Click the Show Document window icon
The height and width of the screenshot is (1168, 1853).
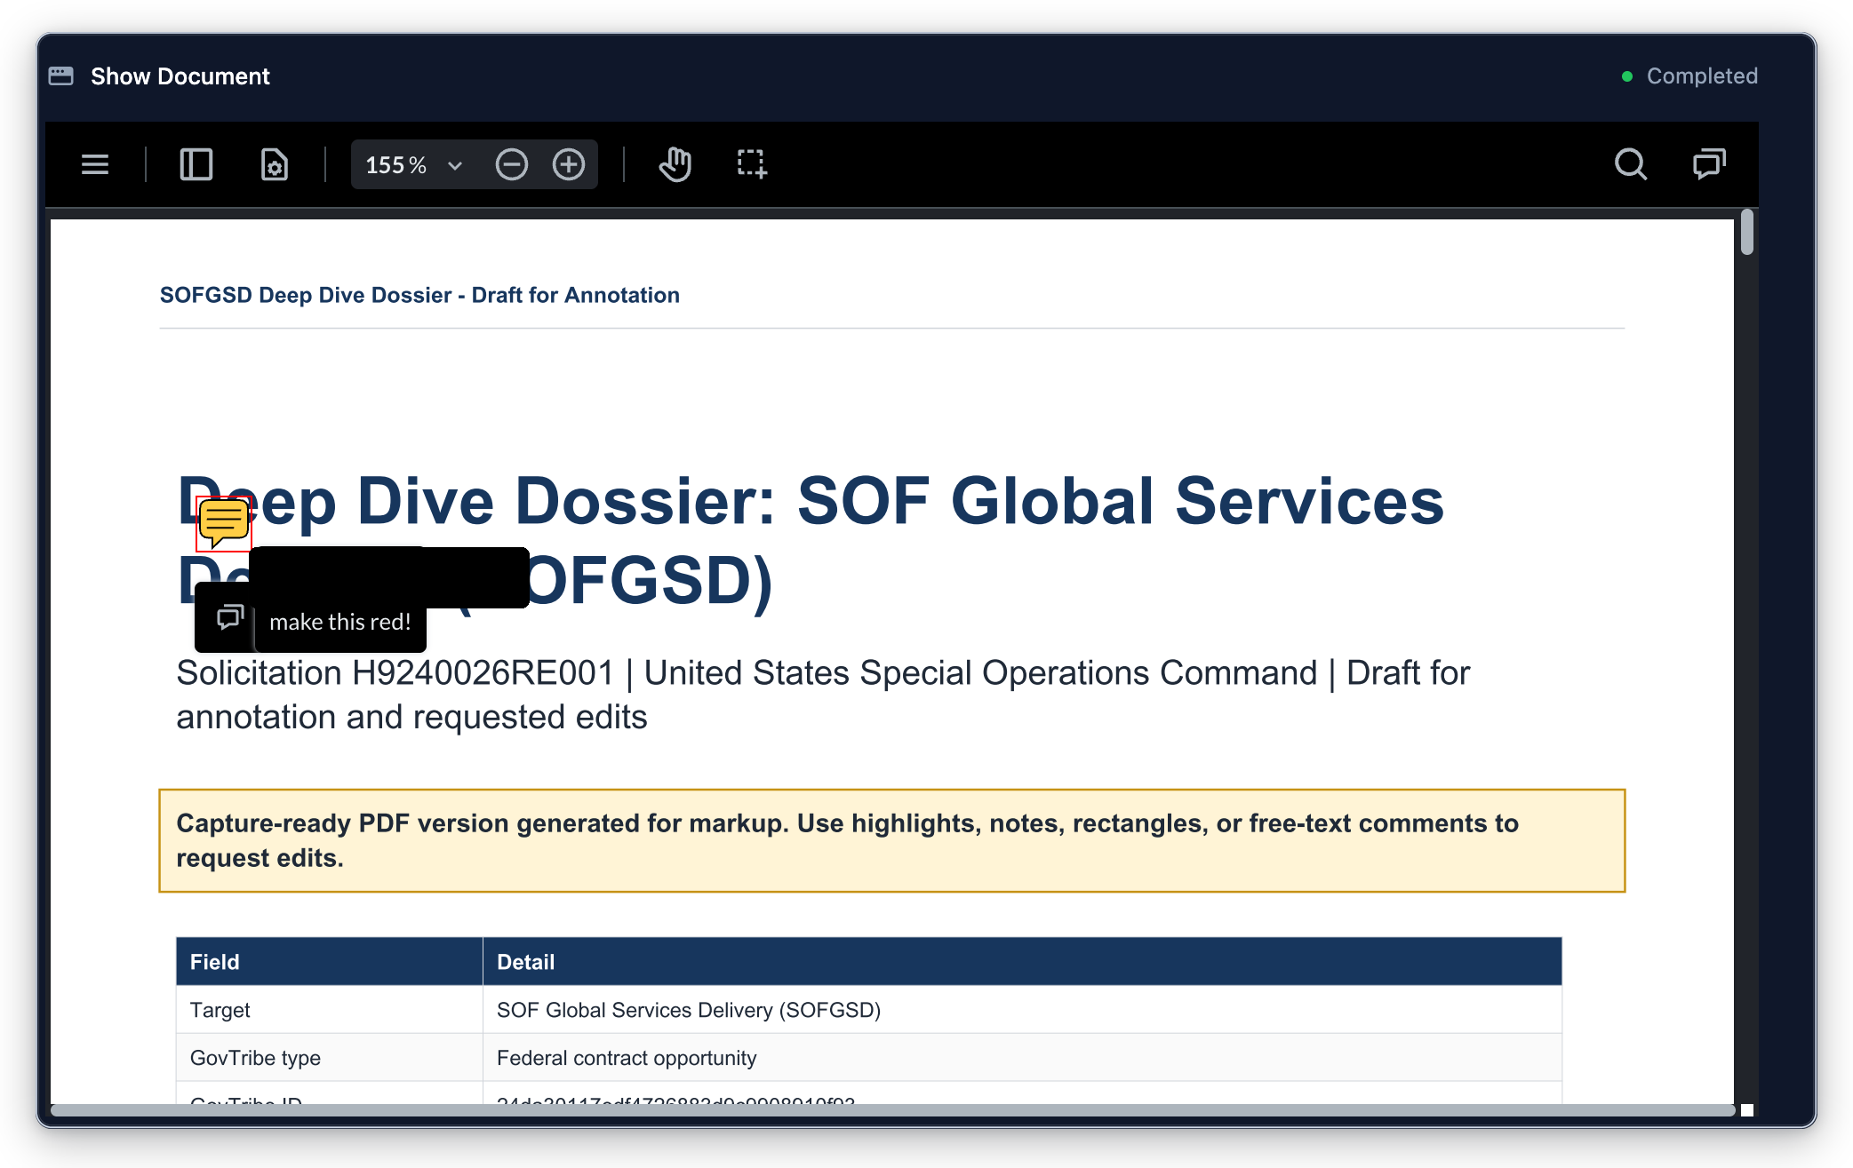(x=61, y=76)
